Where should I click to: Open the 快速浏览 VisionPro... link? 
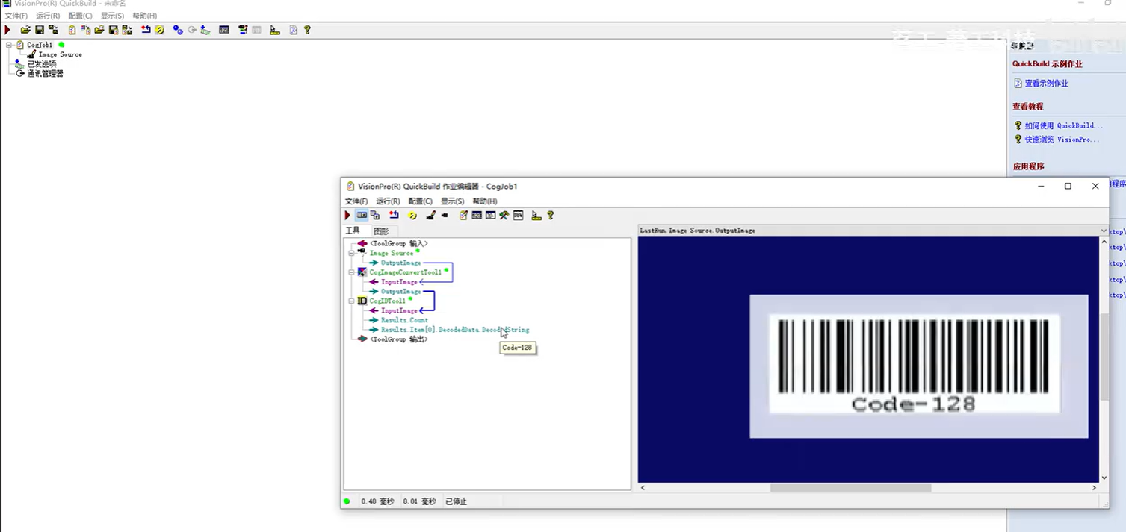click(x=1062, y=140)
